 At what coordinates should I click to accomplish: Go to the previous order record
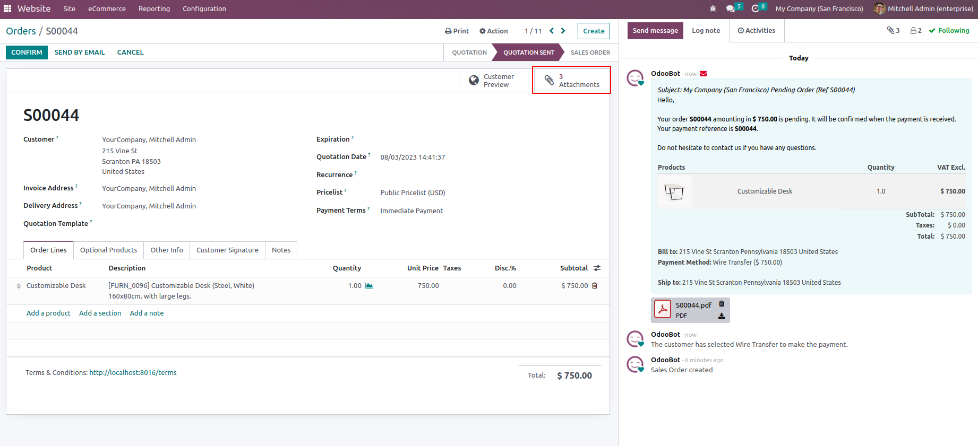tap(552, 31)
